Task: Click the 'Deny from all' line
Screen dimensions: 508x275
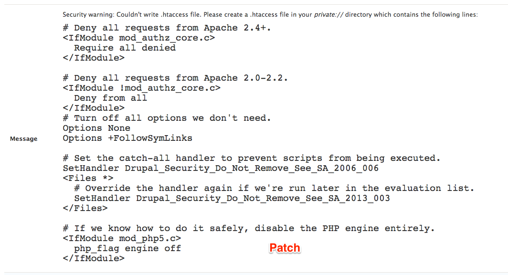Action: [110, 98]
